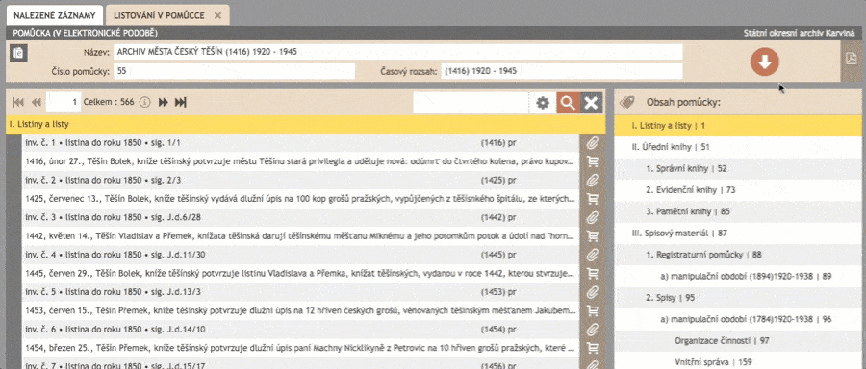This screenshot has width=866, height=369.
Task: Open search settings gear icon
Action: [x=543, y=103]
